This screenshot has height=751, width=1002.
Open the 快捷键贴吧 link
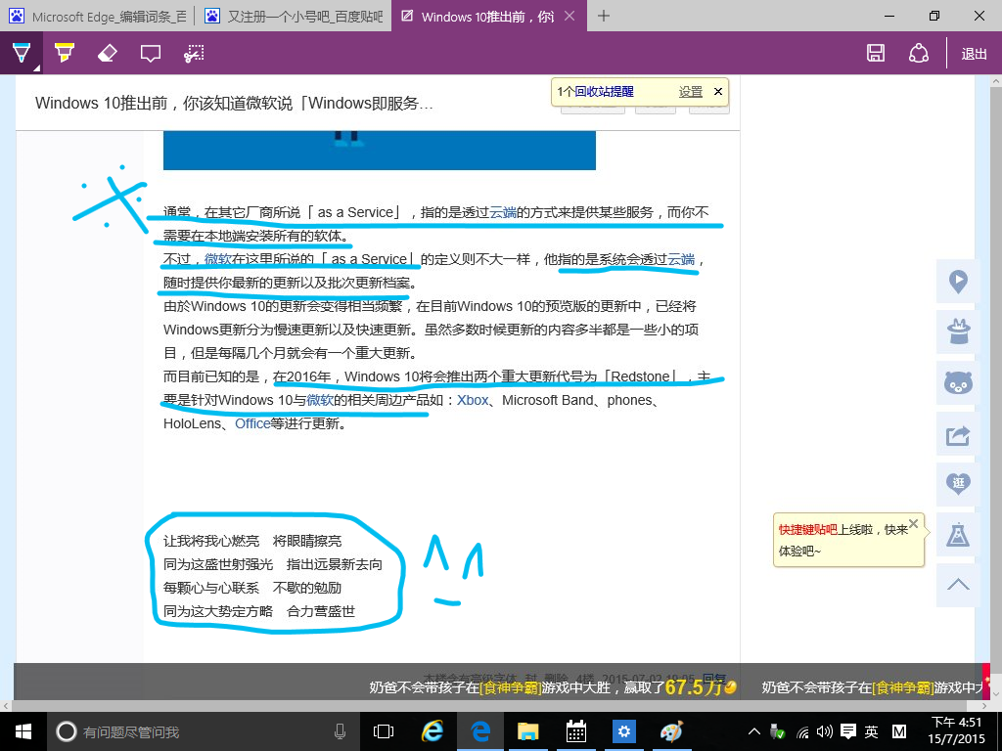pyautogui.click(x=807, y=529)
